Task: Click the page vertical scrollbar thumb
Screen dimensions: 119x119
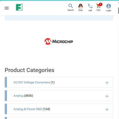Action: click(118, 10)
